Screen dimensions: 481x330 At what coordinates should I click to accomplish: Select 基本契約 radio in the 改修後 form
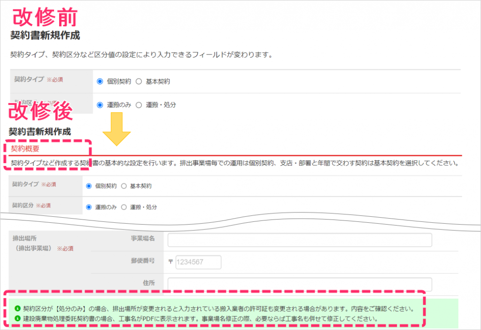click(x=124, y=186)
